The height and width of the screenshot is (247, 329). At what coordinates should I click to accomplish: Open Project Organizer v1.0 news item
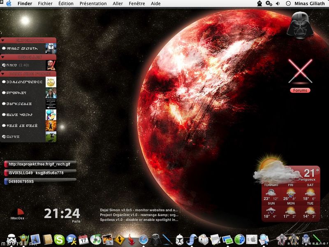[139, 215]
